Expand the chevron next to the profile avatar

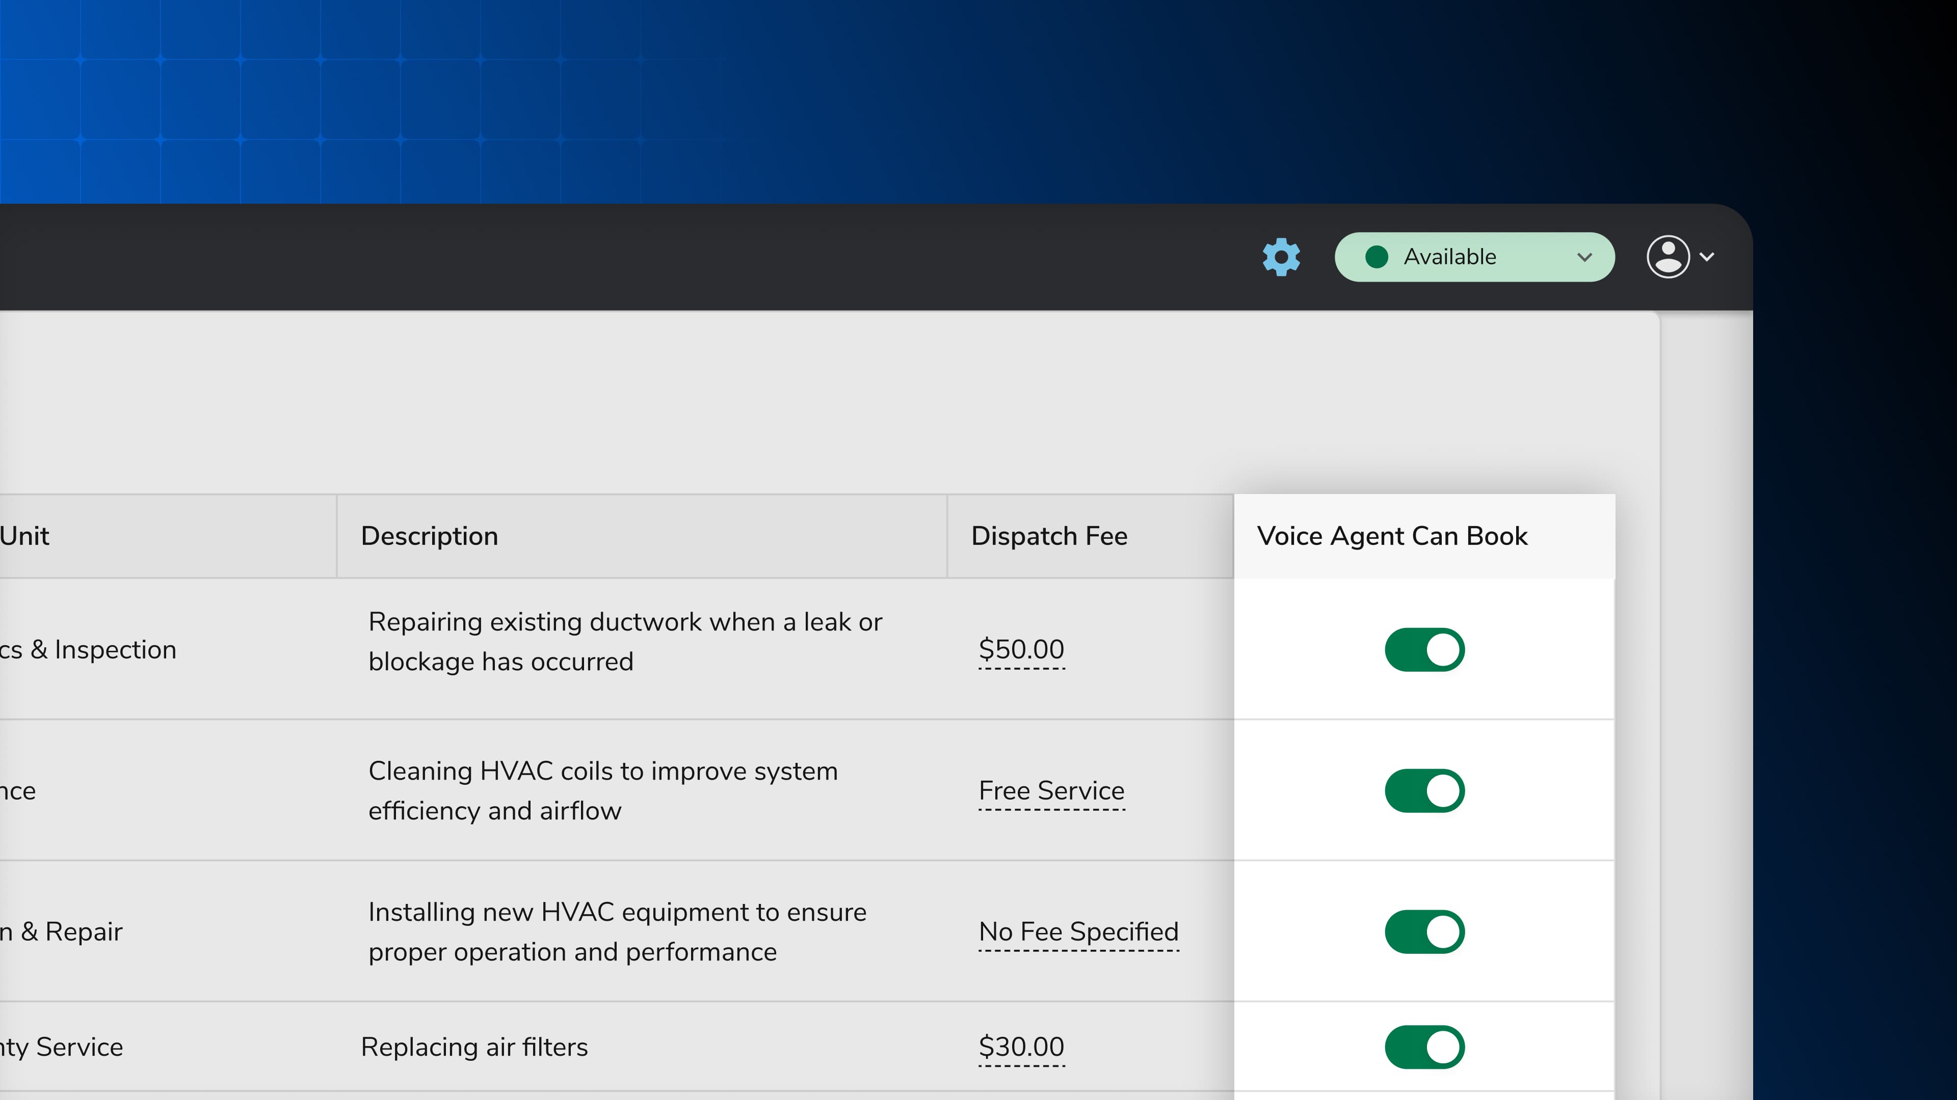tap(1707, 257)
